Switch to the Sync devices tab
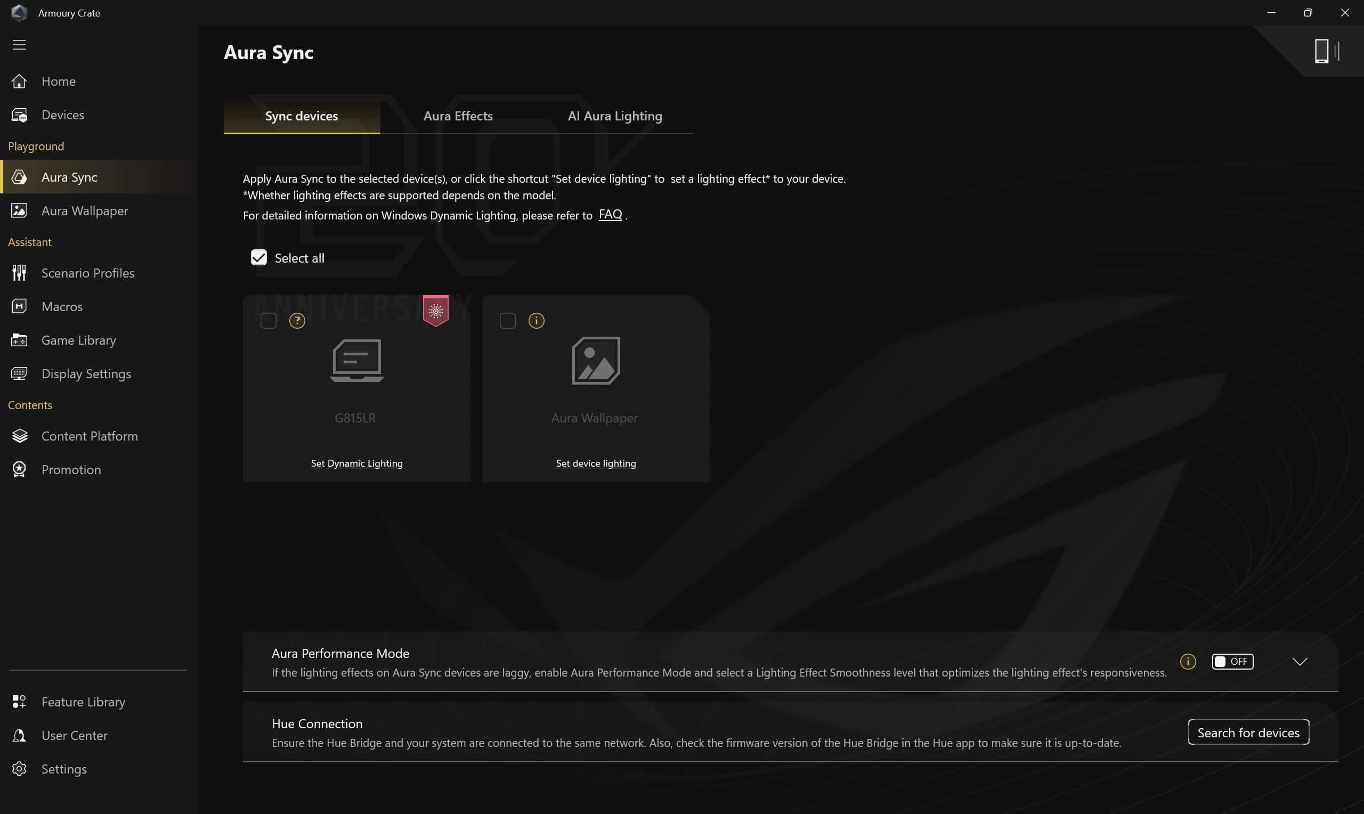1364x814 pixels. tap(302, 116)
